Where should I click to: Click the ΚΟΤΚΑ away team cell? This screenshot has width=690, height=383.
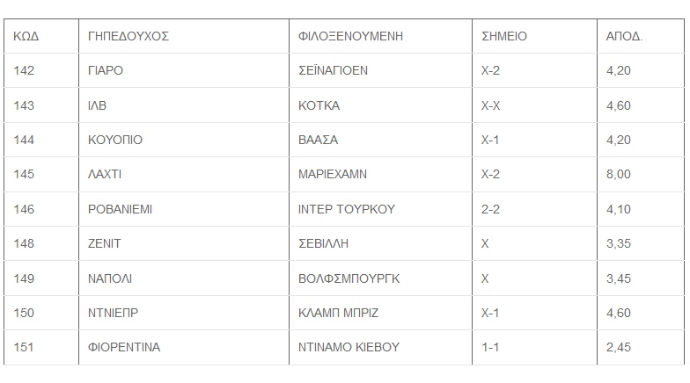tap(319, 105)
